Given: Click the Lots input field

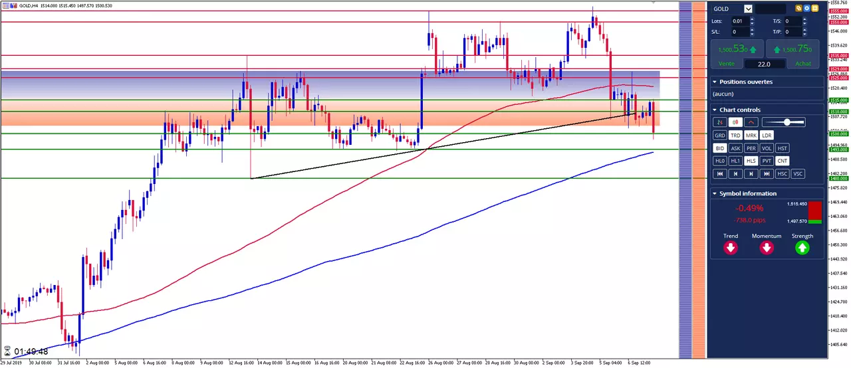Looking at the screenshot, I should [x=739, y=21].
